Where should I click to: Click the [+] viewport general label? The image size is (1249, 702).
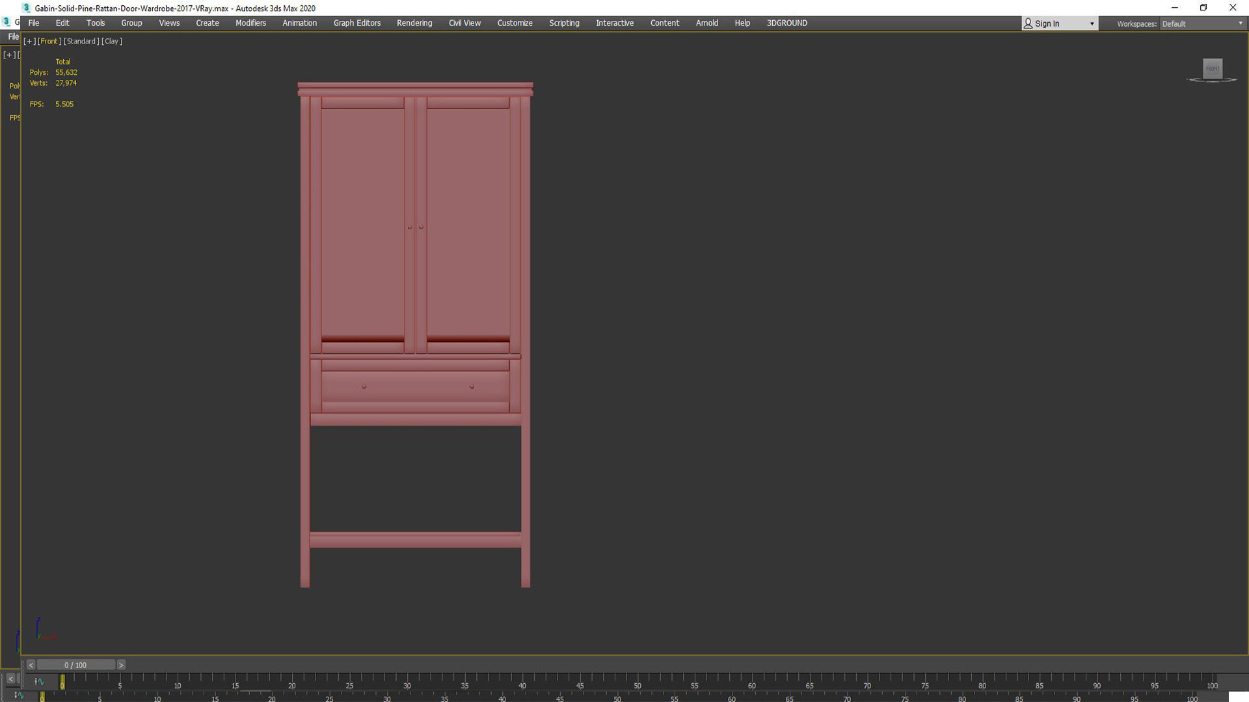pos(29,41)
